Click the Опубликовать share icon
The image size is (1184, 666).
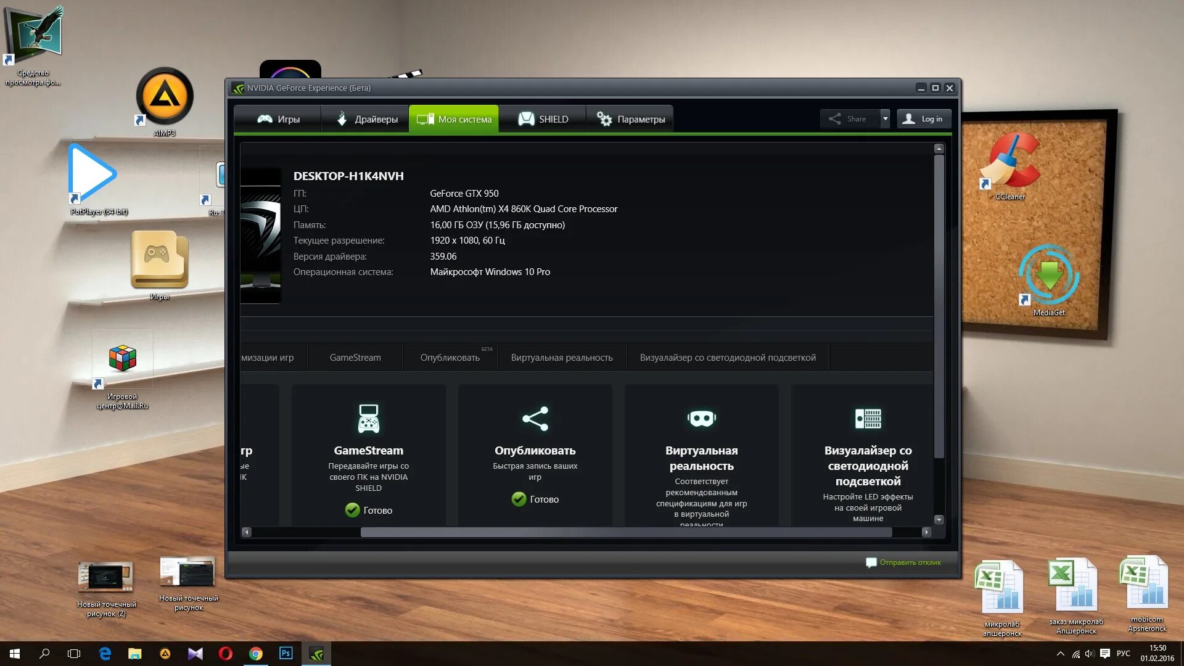pos(535,418)
